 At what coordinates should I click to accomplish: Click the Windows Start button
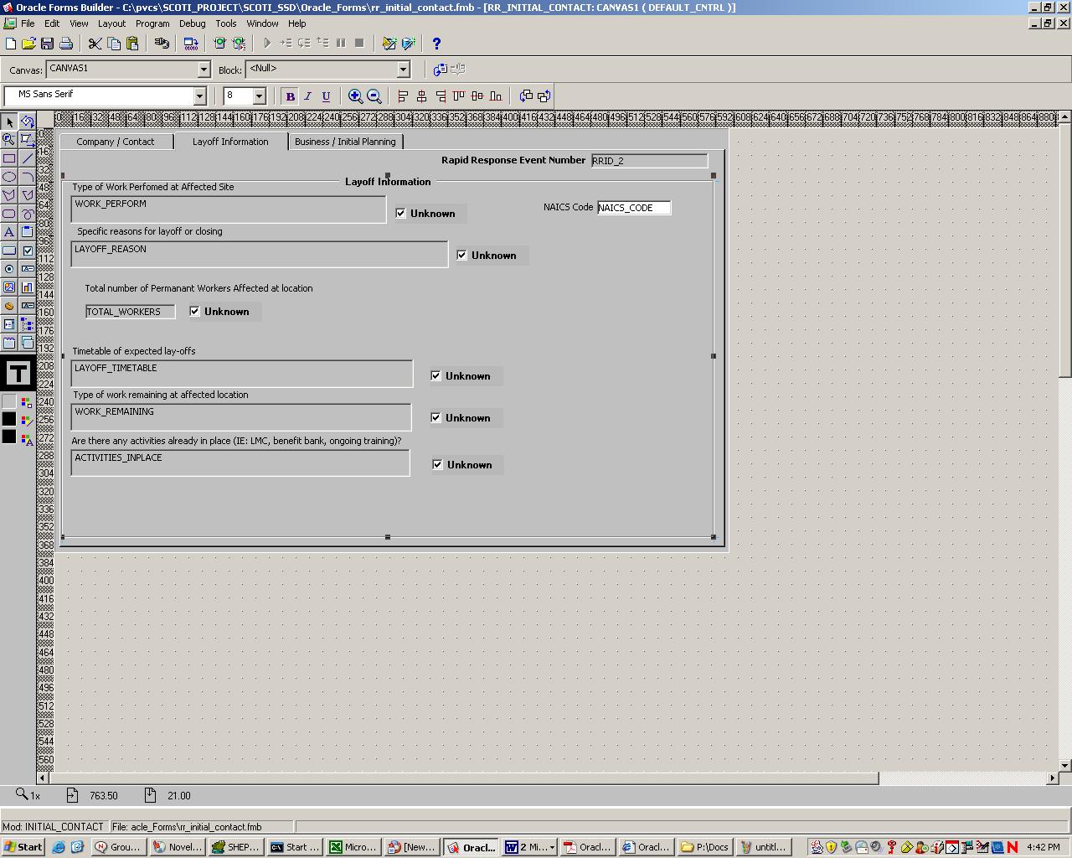[x=23, y=847]
